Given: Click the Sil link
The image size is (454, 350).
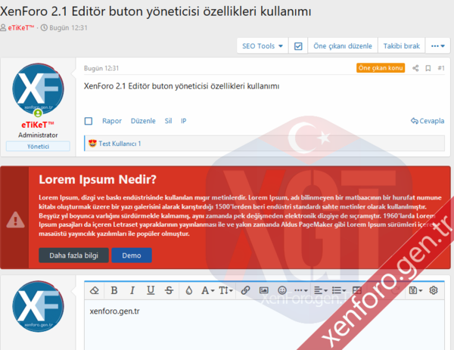Looking at the screenshot, I should [168, 121].
